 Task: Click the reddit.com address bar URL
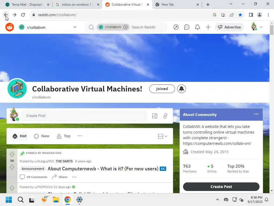pos(57,15)
